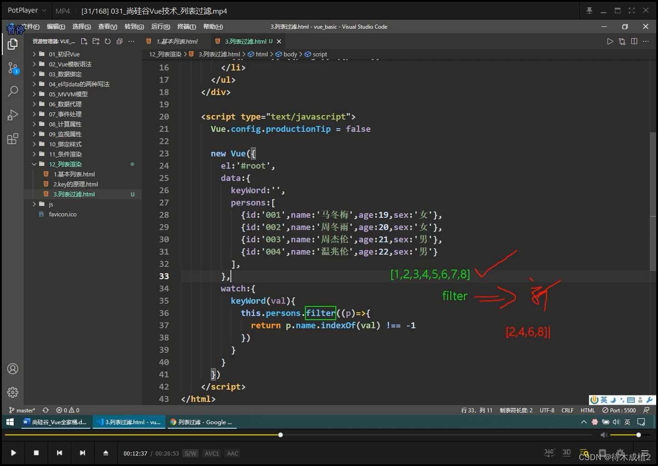Show hidden system tray icons chevron
The height and width of the screenshot is (466, 658).
pos(584,422)
